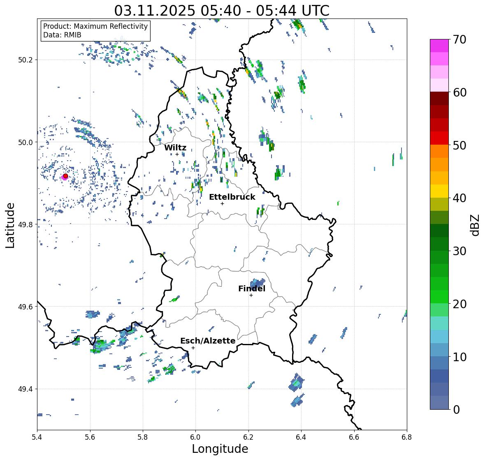This screenshot has height=459, width=485.
Task: Click the 49.6 latitude tick label
Action: click(26, 307)
